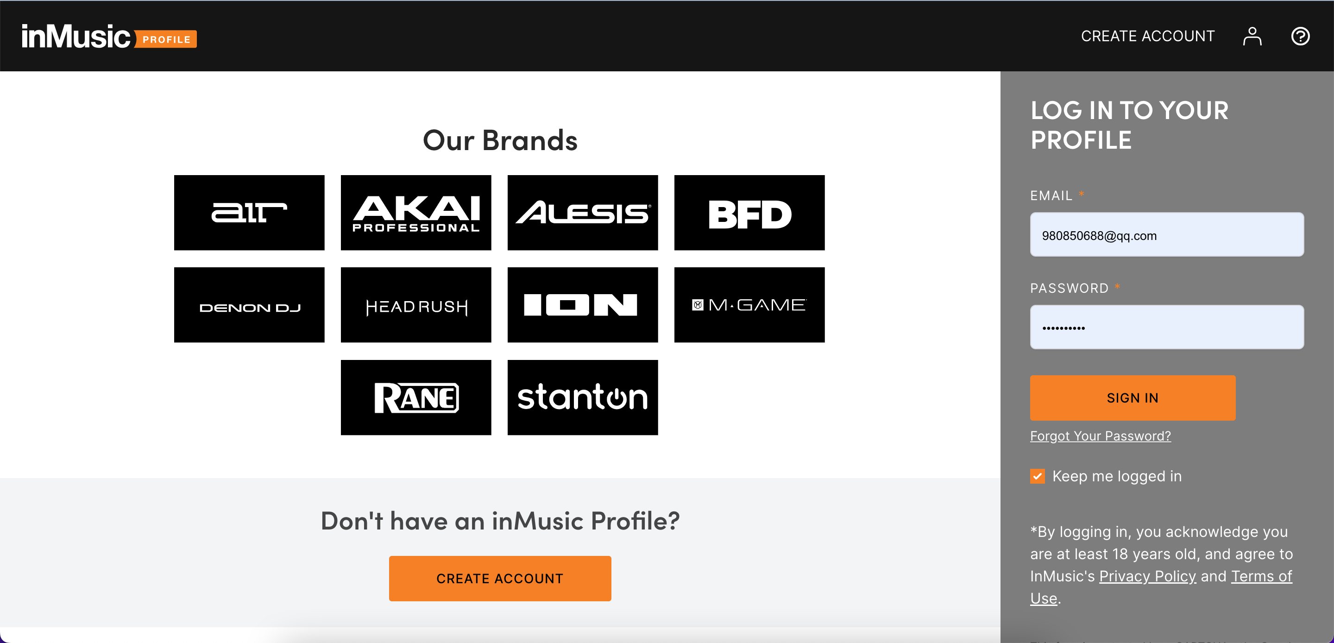Screen dimensions: 1334x643
Task: Open the ION brand tile
Action: pos(583,305)
